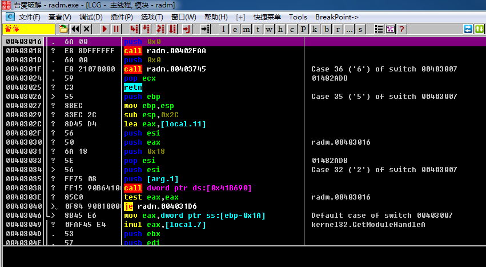486x267 pixels.
Task: Open Executable modules window (e button)
Action: coord(235,29)
